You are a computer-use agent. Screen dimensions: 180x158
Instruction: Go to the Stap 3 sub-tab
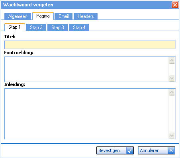tap(58, 27)
